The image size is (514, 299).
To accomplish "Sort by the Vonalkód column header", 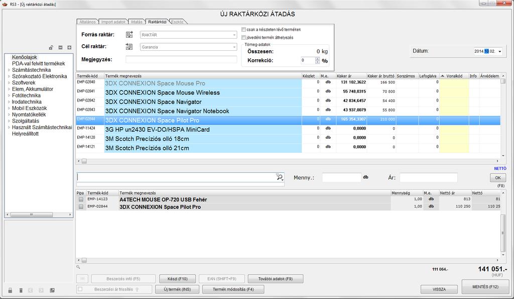I will pyautogui.click(x=454, y=76).
